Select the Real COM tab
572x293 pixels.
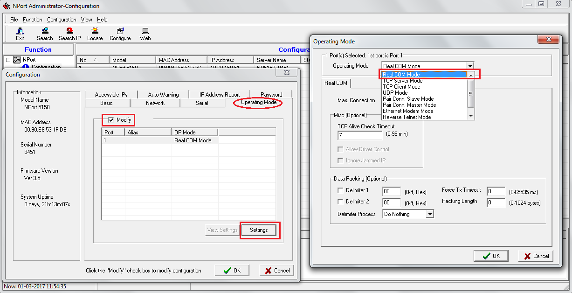click(x=336, y=83)
